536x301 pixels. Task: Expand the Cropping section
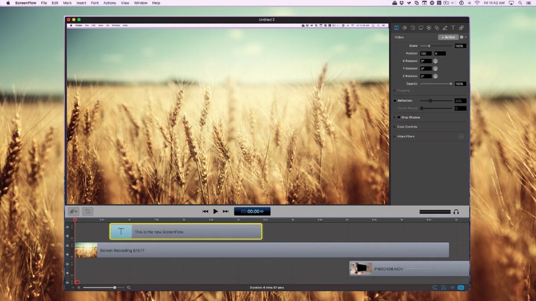coord(395,90)
